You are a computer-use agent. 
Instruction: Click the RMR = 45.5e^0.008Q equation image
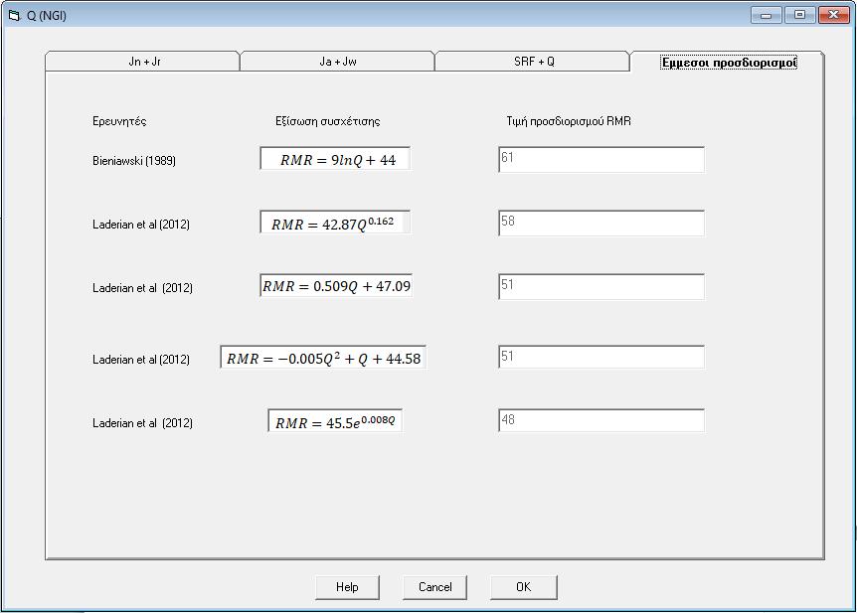335,421
